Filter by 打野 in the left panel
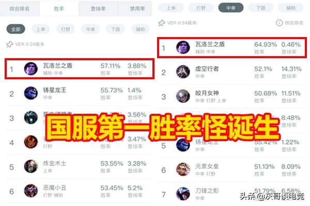This screenshot has height=206, width=310. 66,29
